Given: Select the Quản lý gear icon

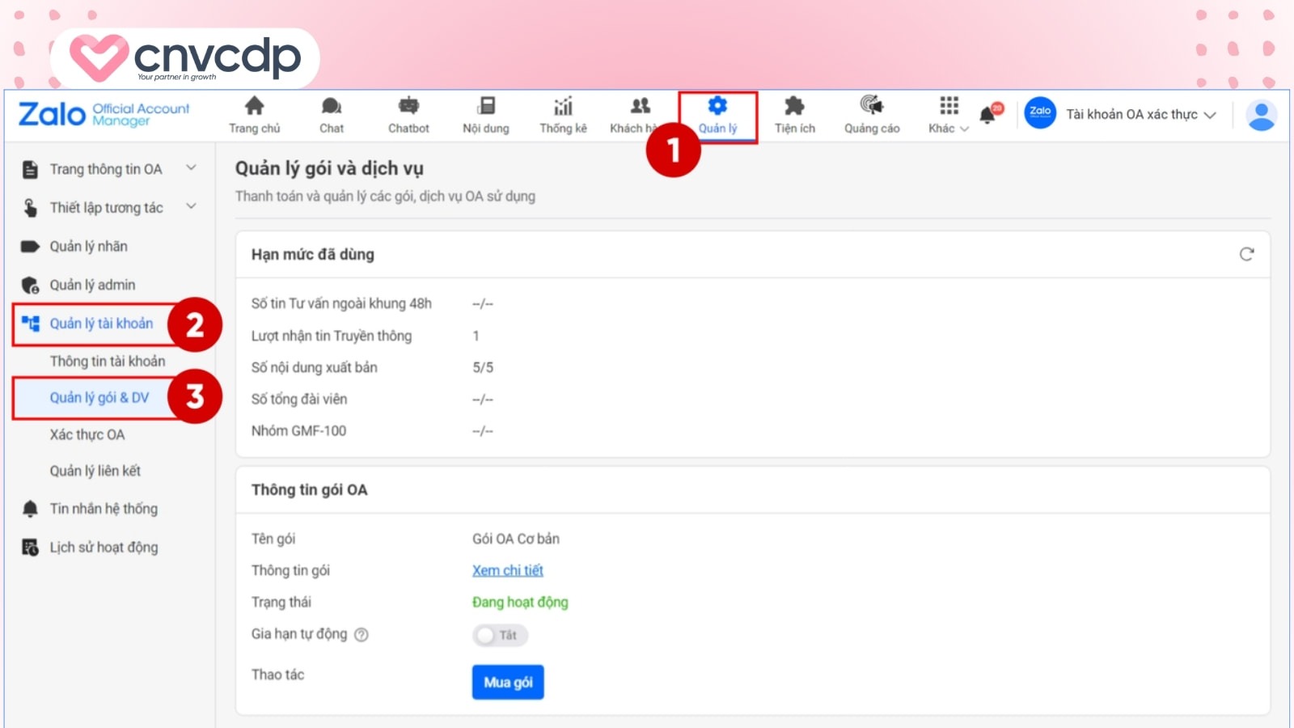Looking at the screenshot, I should coord(717,106).
